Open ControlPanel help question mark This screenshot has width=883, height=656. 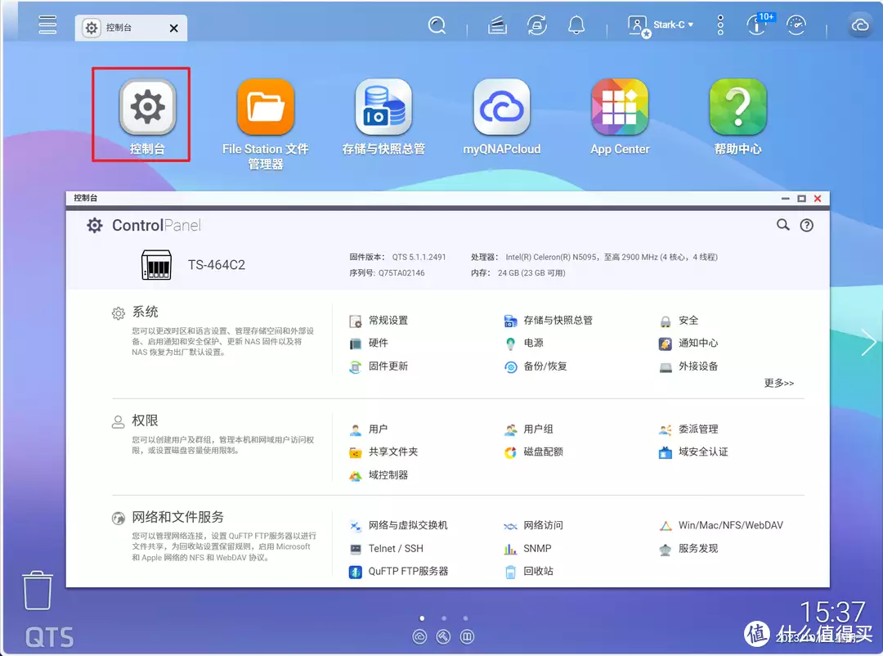(x=806, y=226)
